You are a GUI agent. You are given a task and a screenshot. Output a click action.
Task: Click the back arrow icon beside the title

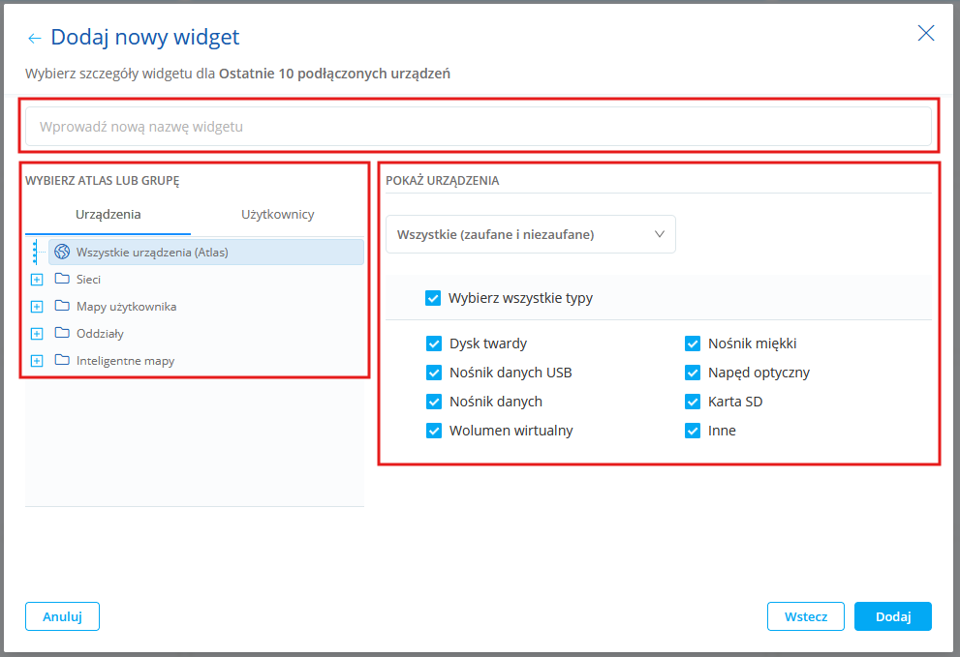pos(35,39)
